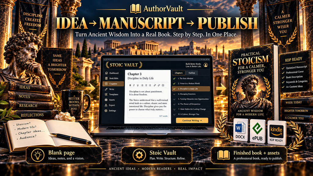Select '7. Stoic Habits for Lasting Change' row

pyautogui.click(x=191, y=109)
